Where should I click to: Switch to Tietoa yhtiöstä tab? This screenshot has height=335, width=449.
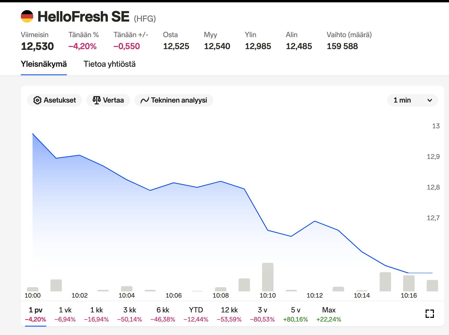click(109, 64)
